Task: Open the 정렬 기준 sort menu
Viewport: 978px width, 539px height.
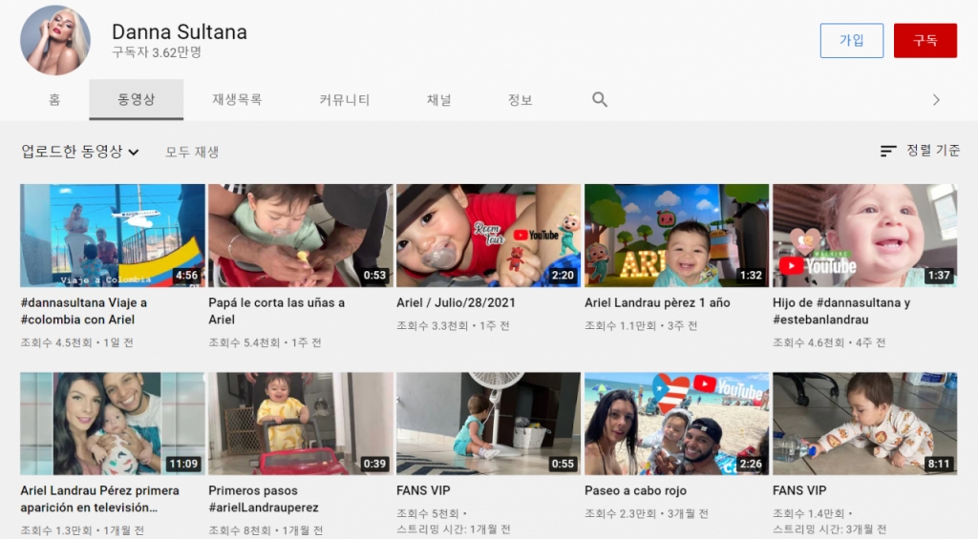Action: tap(920, 150)
